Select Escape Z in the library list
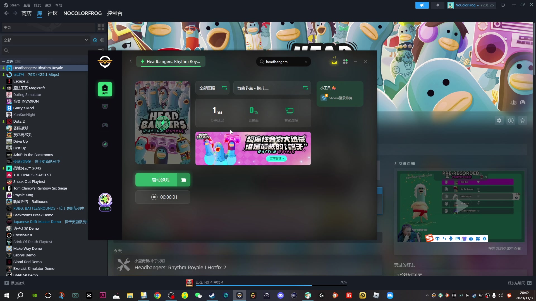 pos(21,81)
